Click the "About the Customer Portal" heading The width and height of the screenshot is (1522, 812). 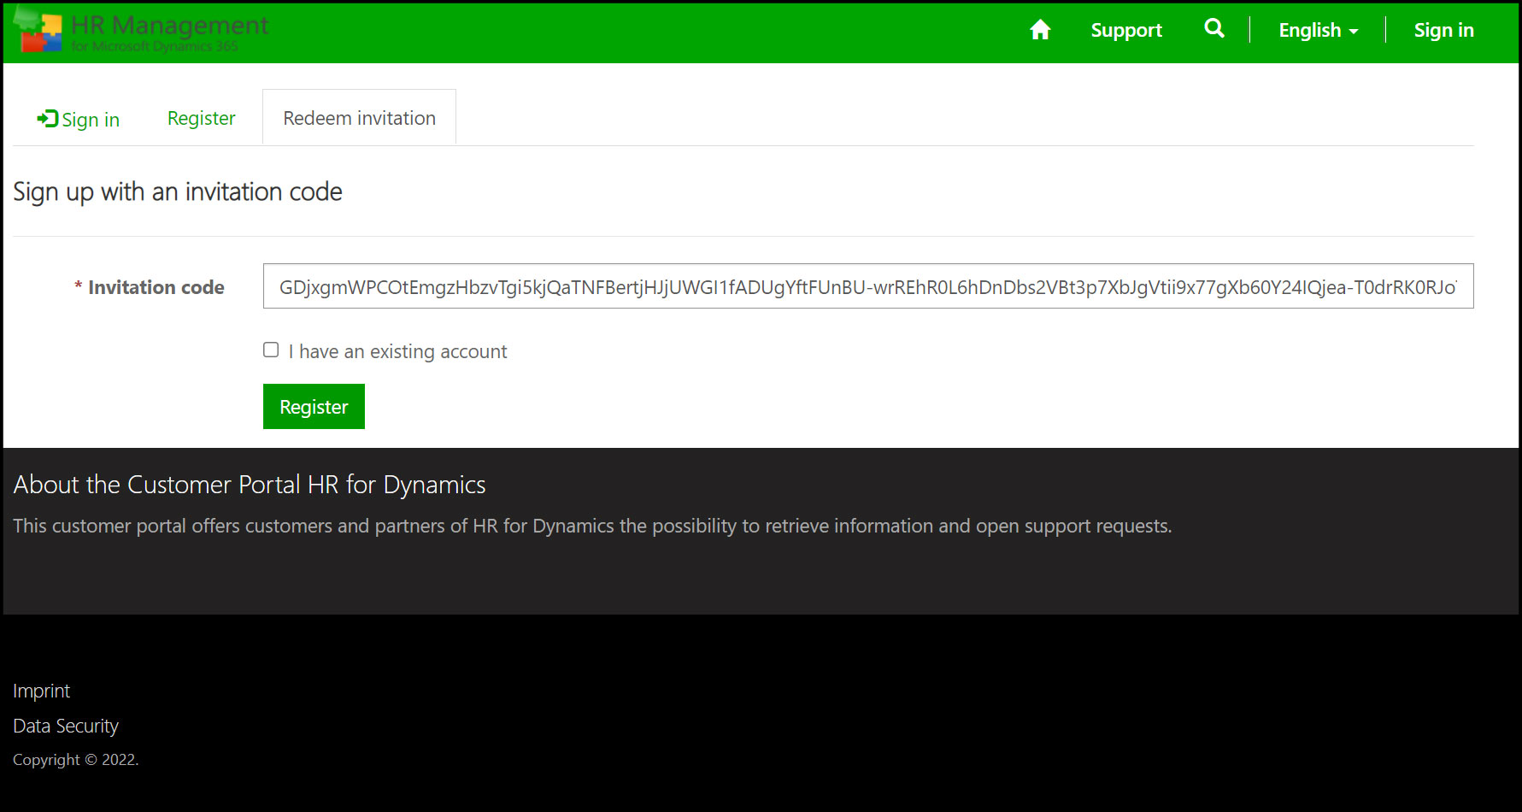pyautogui.click(x=250, y=485)
